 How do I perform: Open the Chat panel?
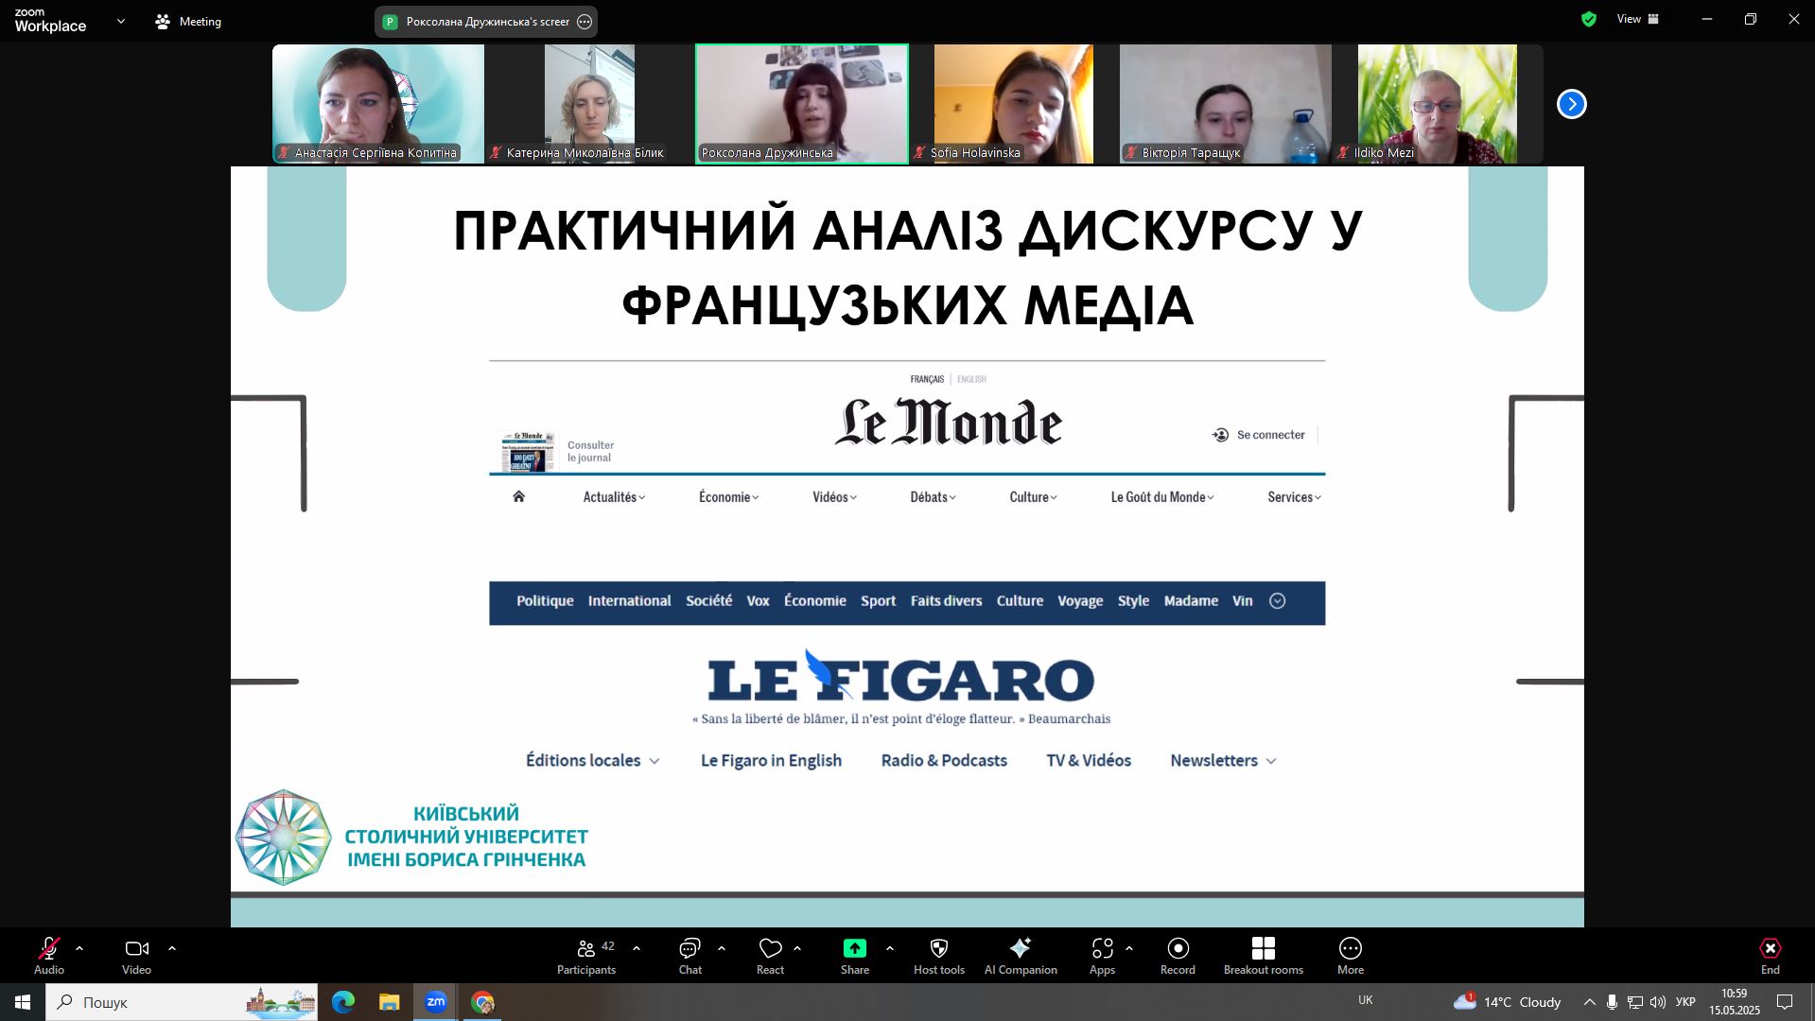click(x=689, y=955)
